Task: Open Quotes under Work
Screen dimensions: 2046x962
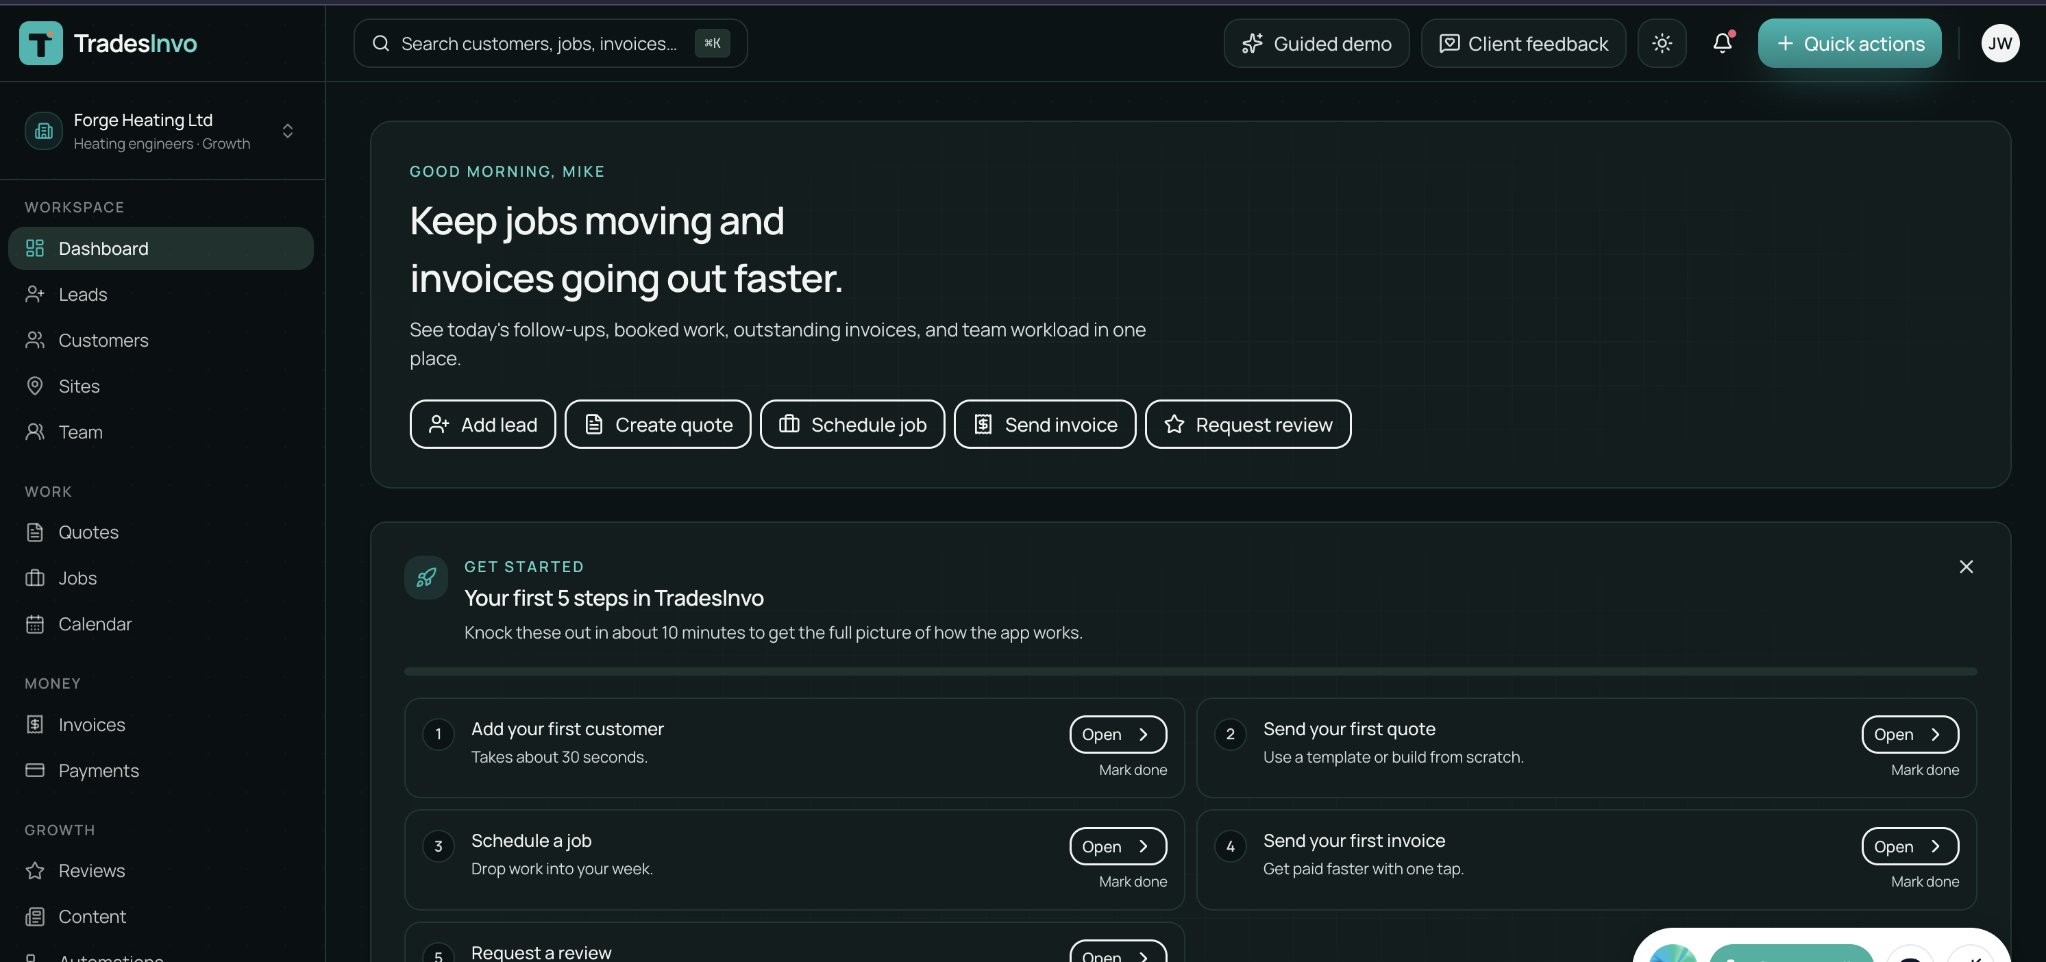Action: pos(161,532)
